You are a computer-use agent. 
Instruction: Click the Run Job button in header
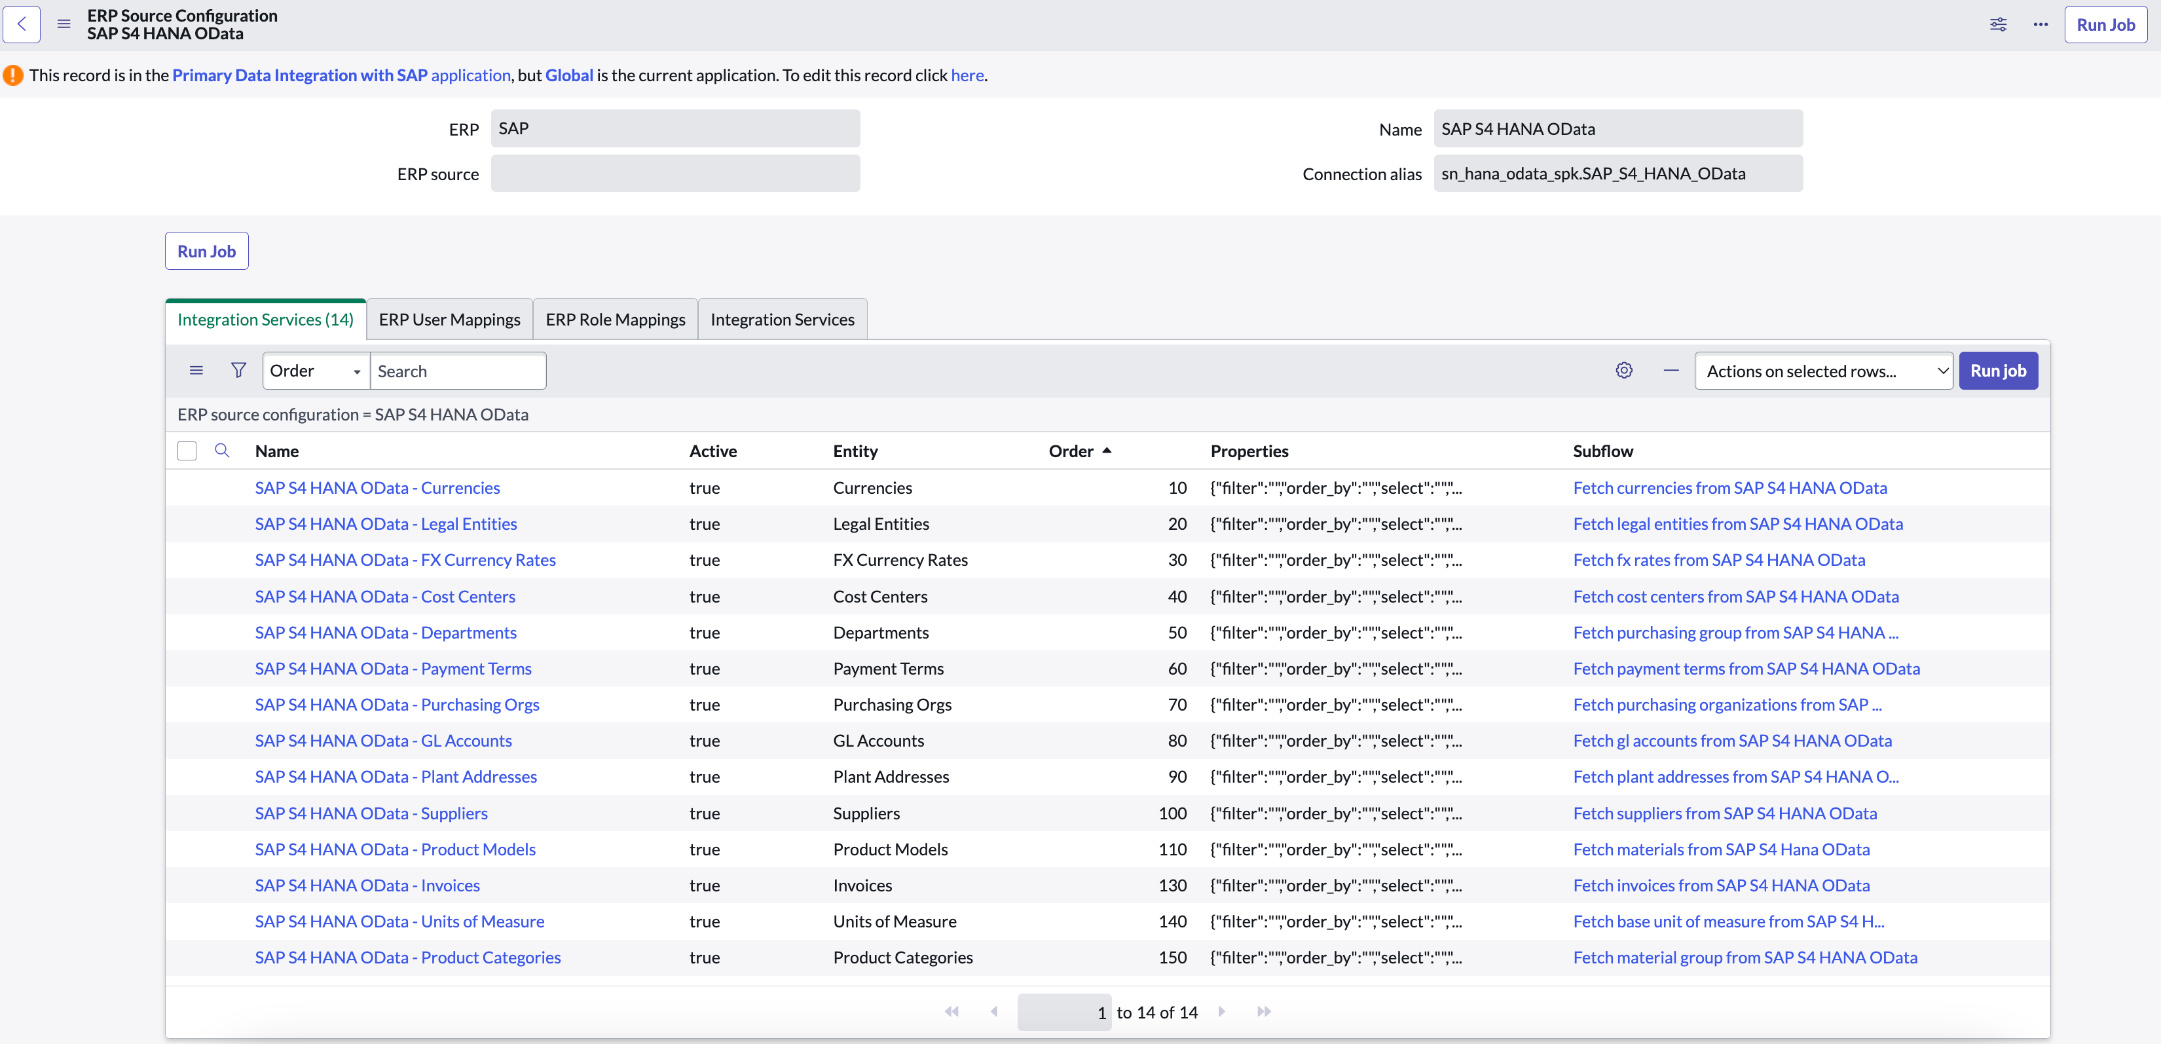(2105, 24)
